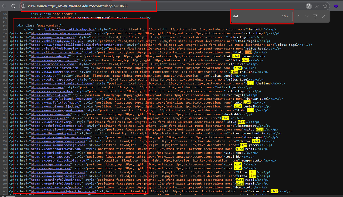The height and width of the screenshot is (197, 343).
Task: Select the 'link slot gacor' anchor text
Action: [237, 56]
